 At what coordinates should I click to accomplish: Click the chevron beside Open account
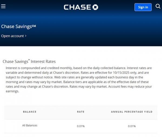(26, 36)
